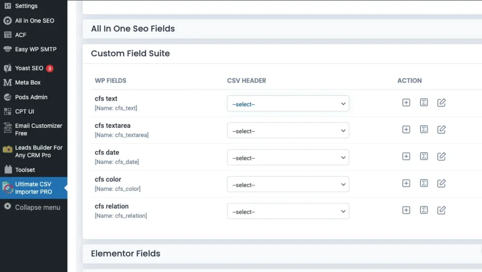Image resolution: width=482 pixels, height=272 pixels.
Task: Click the sigma formula icon for cfs textarea
Action: click(424, 130)
